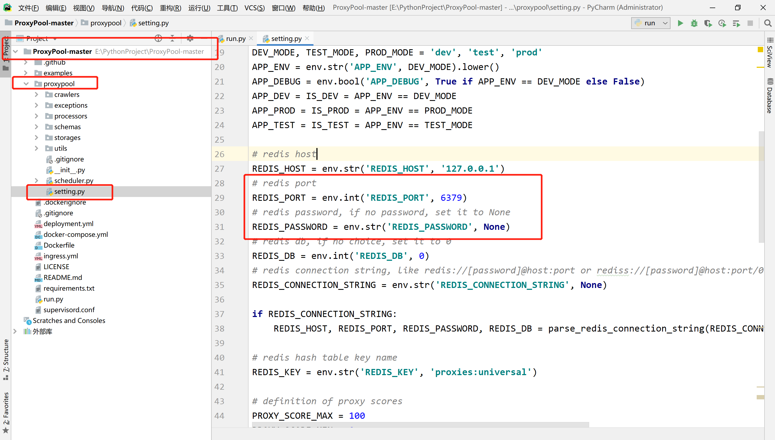Image resolution: width=775 pixels, height=440 pixels.
Task: Open the run configuration dropdown
Action: pyautogui.click(x=650, y=23)
